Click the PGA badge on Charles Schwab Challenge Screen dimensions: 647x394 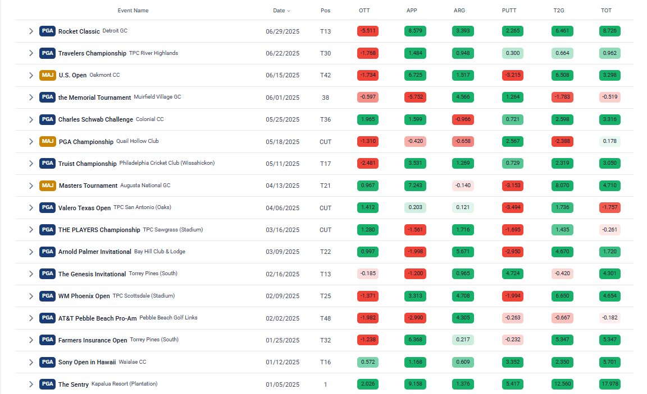47,119
